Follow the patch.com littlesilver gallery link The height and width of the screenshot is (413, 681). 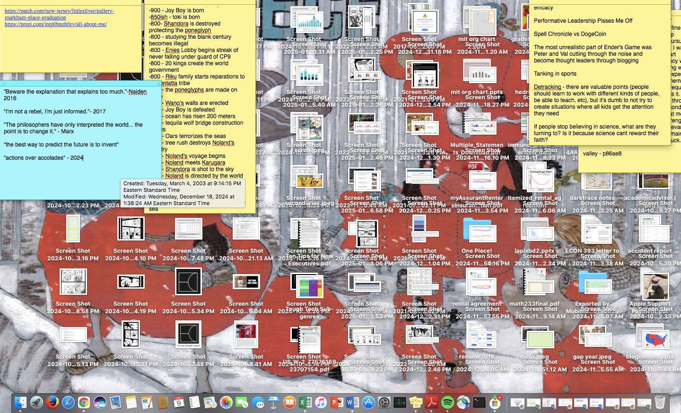(59, 14)
